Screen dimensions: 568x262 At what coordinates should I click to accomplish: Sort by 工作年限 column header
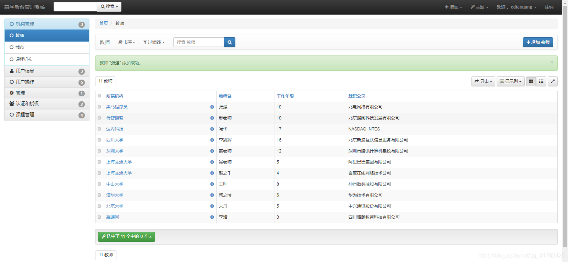(x=285, y=96)
